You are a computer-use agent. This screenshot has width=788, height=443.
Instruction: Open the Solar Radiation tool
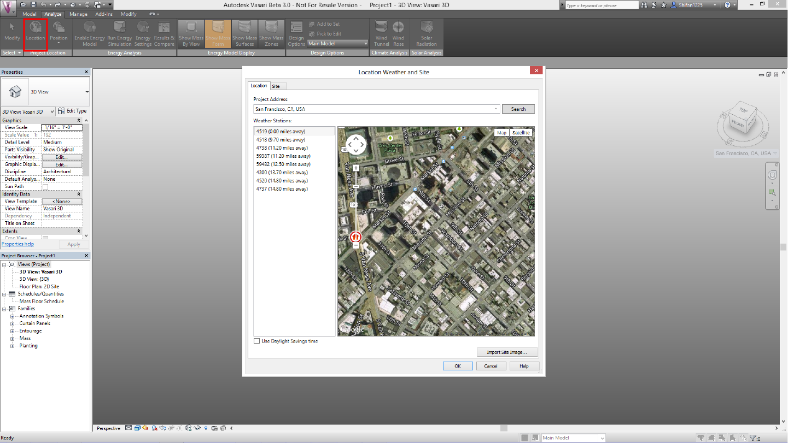(x=427, y=33)
